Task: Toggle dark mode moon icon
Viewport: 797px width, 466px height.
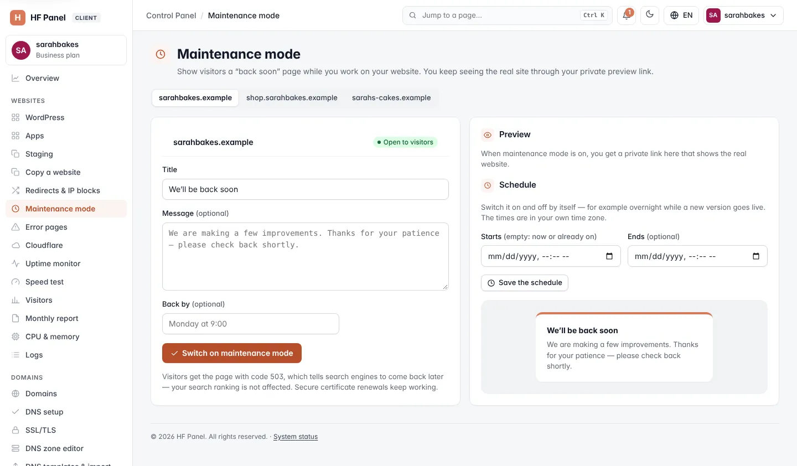Action: tap(650, 15)
